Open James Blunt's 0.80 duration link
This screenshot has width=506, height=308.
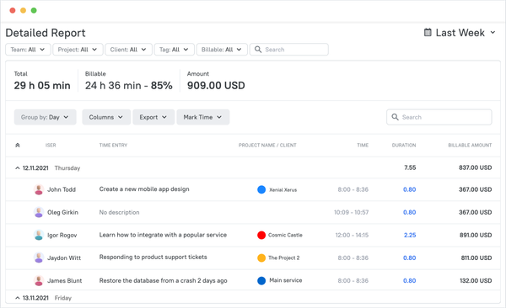tap(410, 280)
